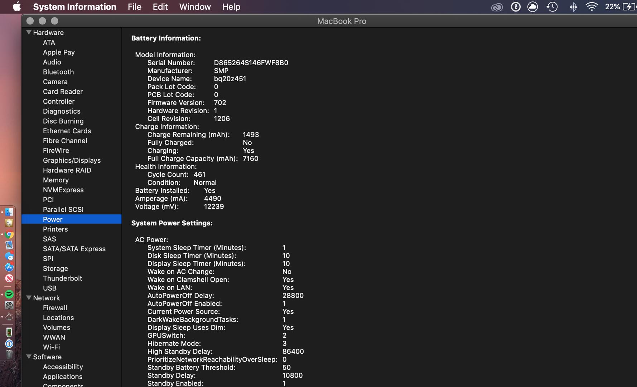Viewport: 637px width, 387px height.
Task: Open the Help menu
Action: tap(231, 7)
